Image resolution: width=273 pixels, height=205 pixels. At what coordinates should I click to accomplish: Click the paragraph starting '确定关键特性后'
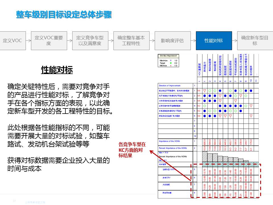[60, 99]
